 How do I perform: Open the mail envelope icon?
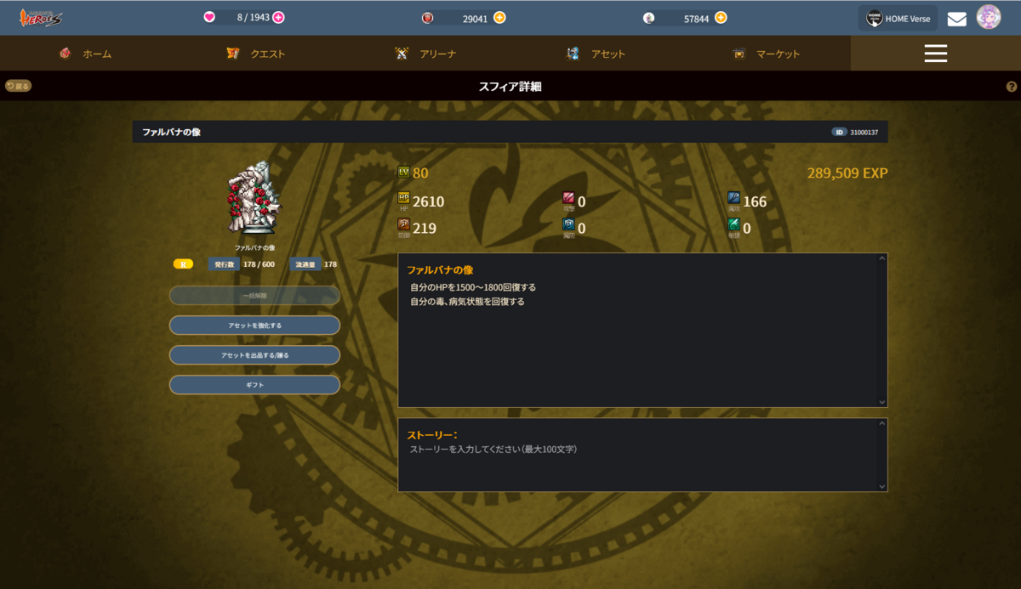click(957, 18)
